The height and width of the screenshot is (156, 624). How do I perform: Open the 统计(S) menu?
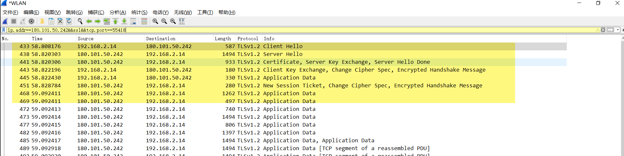point(139,12)
